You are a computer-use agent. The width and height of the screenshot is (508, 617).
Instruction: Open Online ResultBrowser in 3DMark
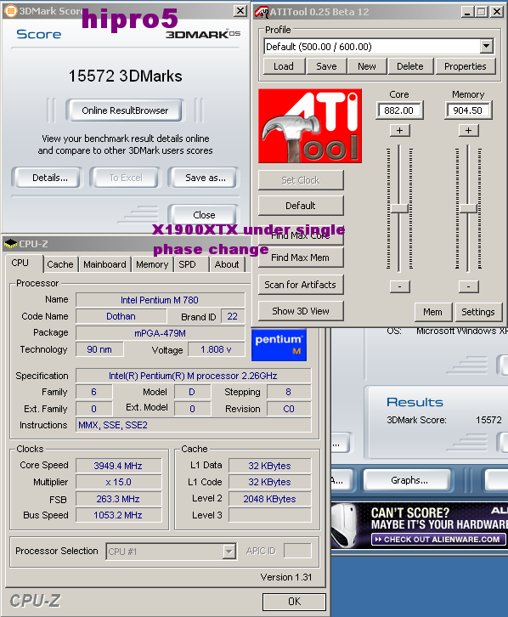click(125, 110)
